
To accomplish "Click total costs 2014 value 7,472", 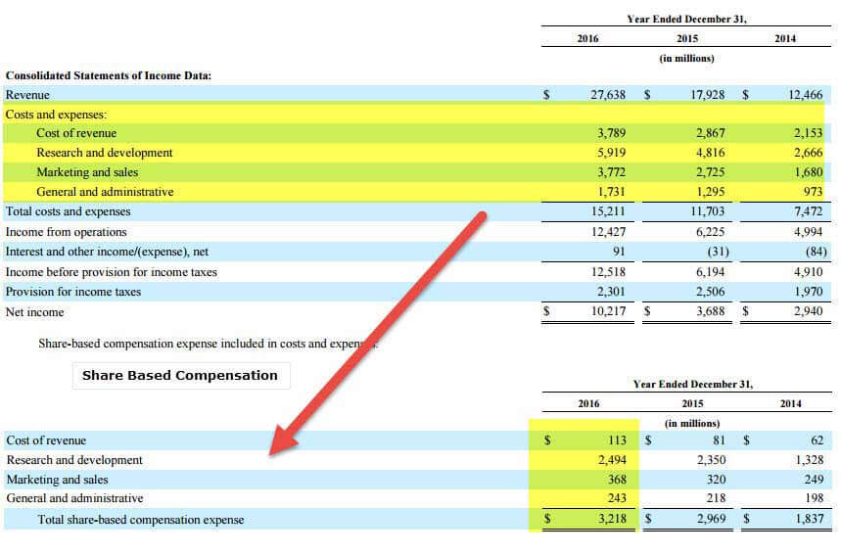I will (809, 211).
